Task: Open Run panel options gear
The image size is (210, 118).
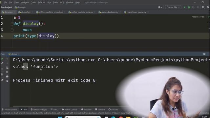Action: click(204, 54)
